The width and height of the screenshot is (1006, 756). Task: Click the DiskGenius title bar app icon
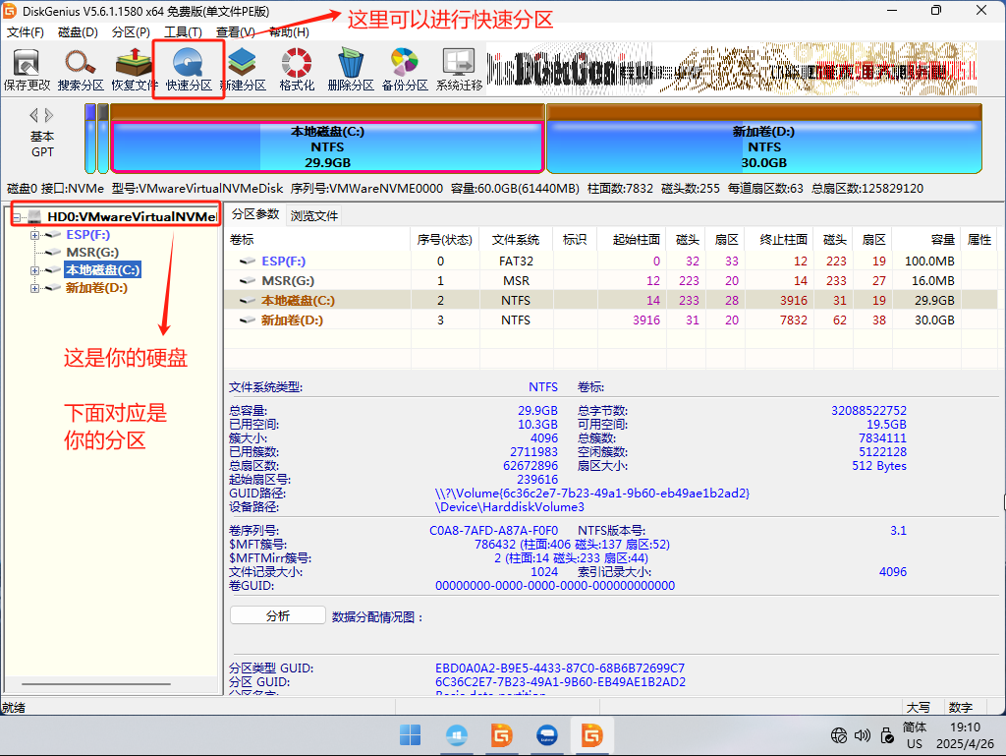[10, 11]
